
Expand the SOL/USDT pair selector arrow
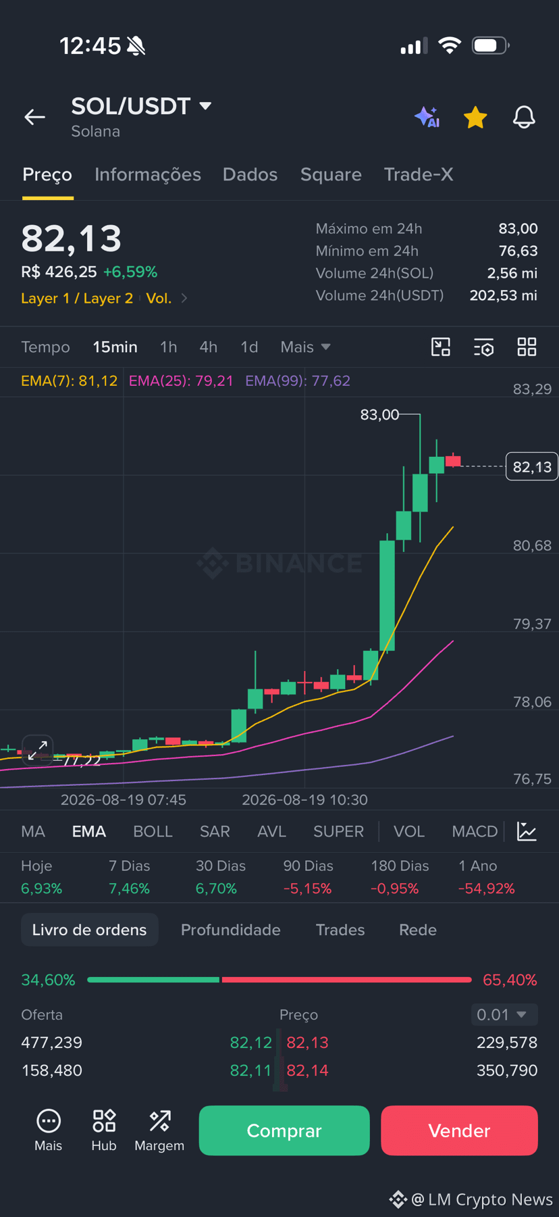(205, 106)
